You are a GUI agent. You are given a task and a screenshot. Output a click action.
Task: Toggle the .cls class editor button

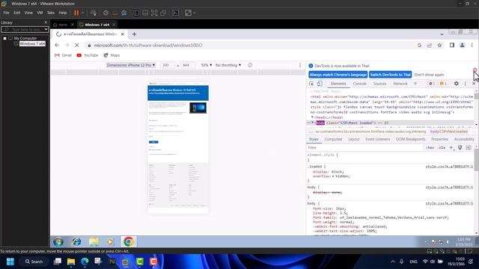coord(442,148)
